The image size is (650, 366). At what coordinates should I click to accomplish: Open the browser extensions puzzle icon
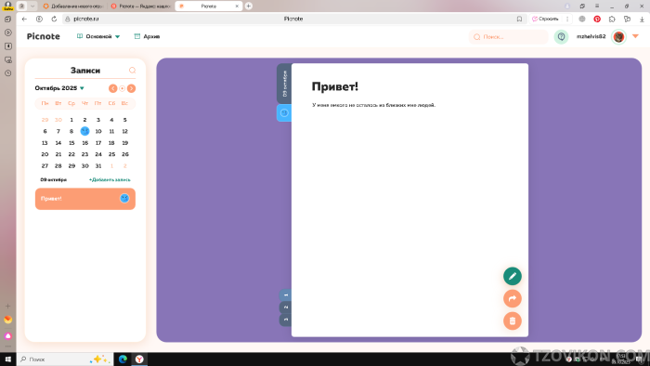point(612,19)
